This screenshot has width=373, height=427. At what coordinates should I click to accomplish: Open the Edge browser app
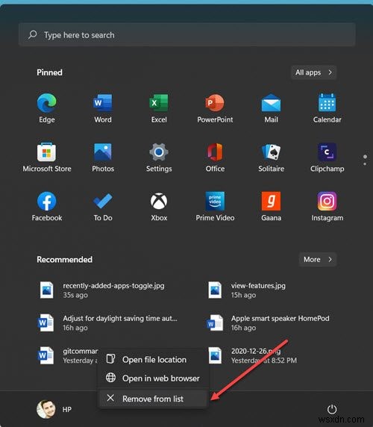pyautogui.click(x=47, y=107)
